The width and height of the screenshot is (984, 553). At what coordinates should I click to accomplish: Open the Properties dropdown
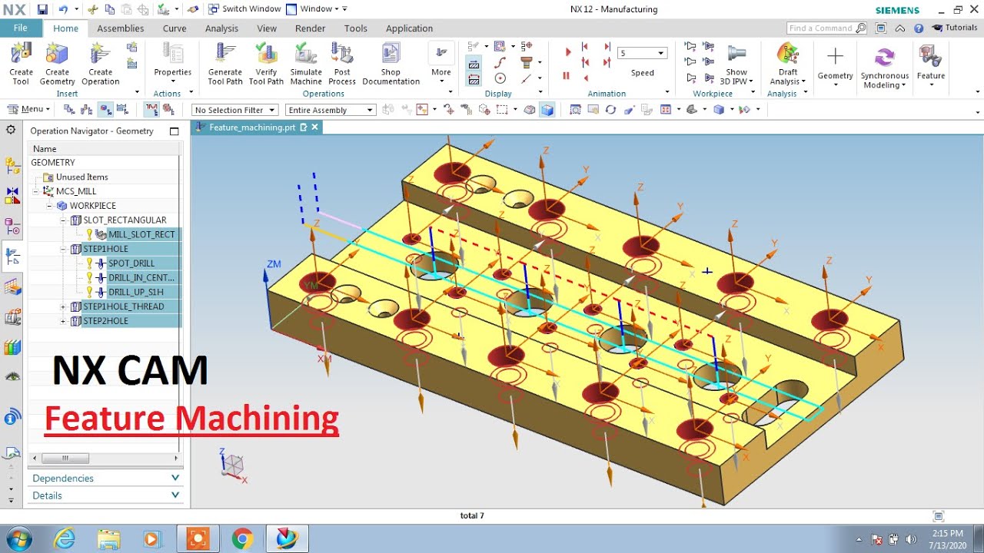(173, 64)
